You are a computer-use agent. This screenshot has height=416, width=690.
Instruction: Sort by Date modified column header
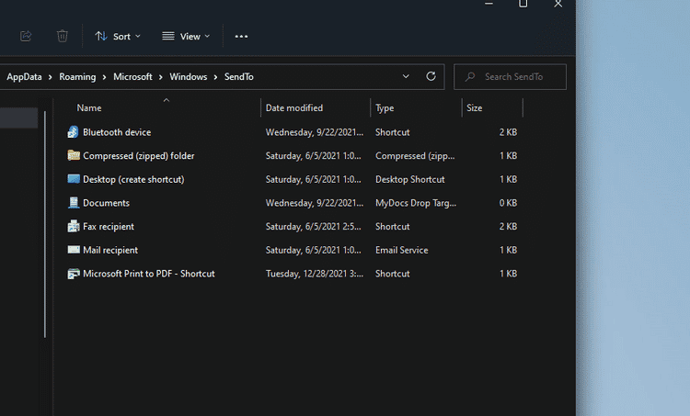(x=294, y=108)
